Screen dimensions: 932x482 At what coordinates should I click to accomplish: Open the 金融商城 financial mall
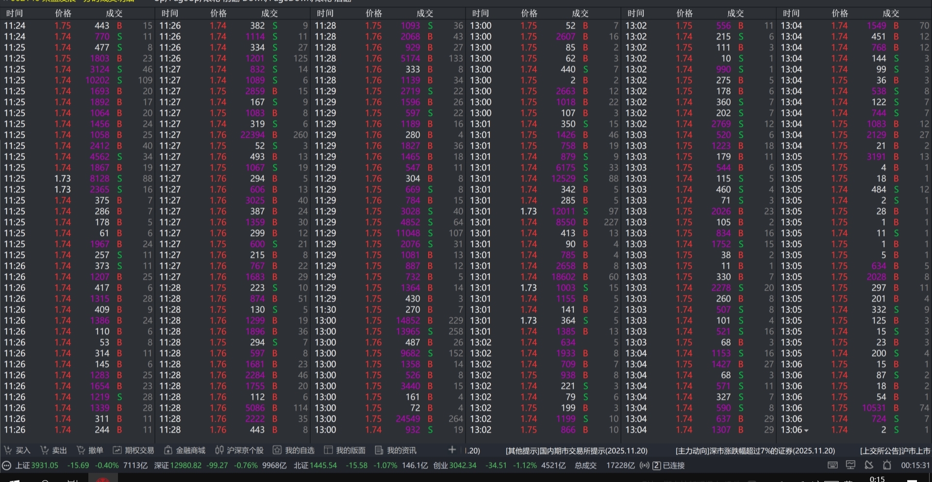tap(185, 450)
